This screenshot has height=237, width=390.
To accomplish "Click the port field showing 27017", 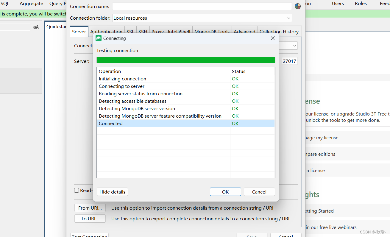I will (x=289, y=61).
